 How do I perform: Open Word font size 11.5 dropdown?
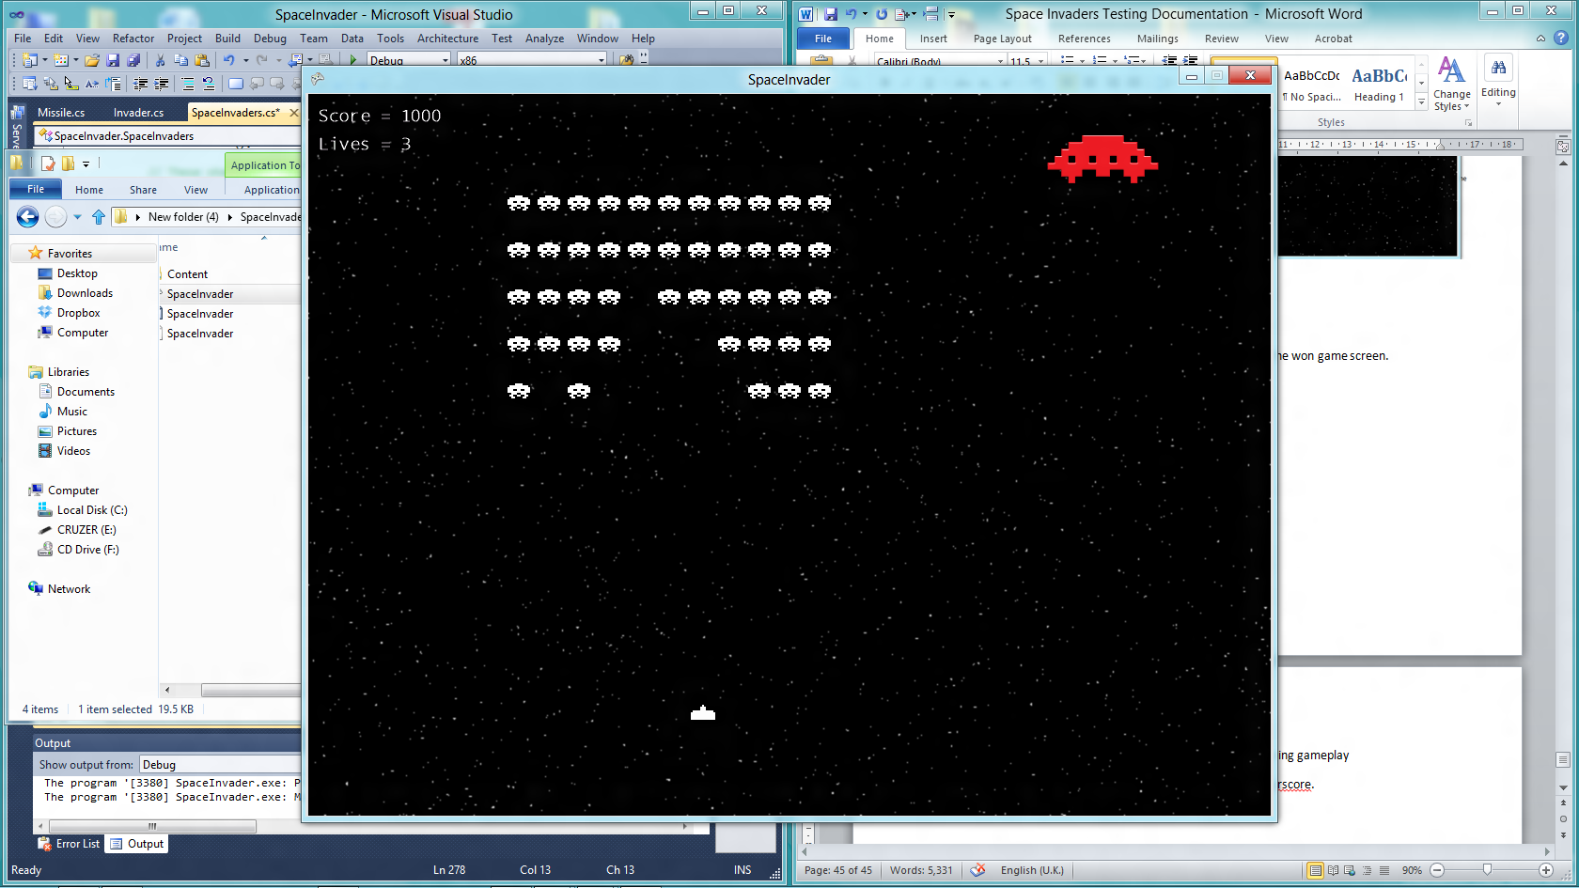pos(1040,61)
